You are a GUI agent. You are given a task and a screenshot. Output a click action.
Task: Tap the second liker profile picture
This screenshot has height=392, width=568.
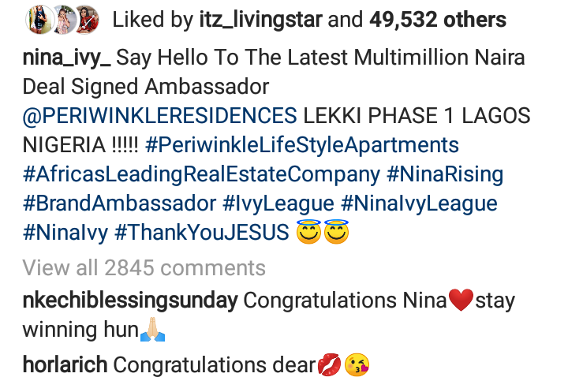(x=62, y=18)
